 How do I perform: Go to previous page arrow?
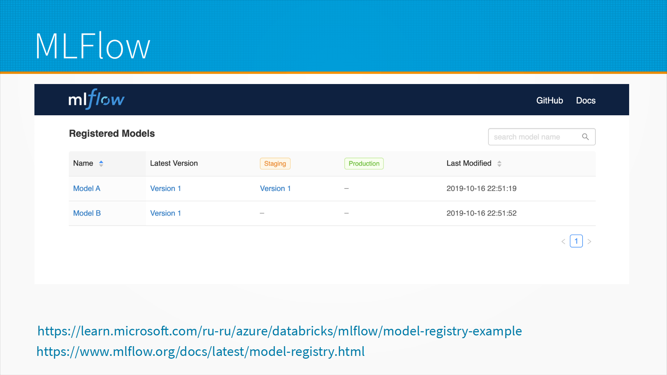coord(563,241)
